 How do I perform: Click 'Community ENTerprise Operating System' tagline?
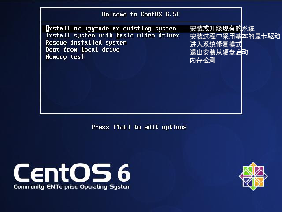tap(72, 187)
